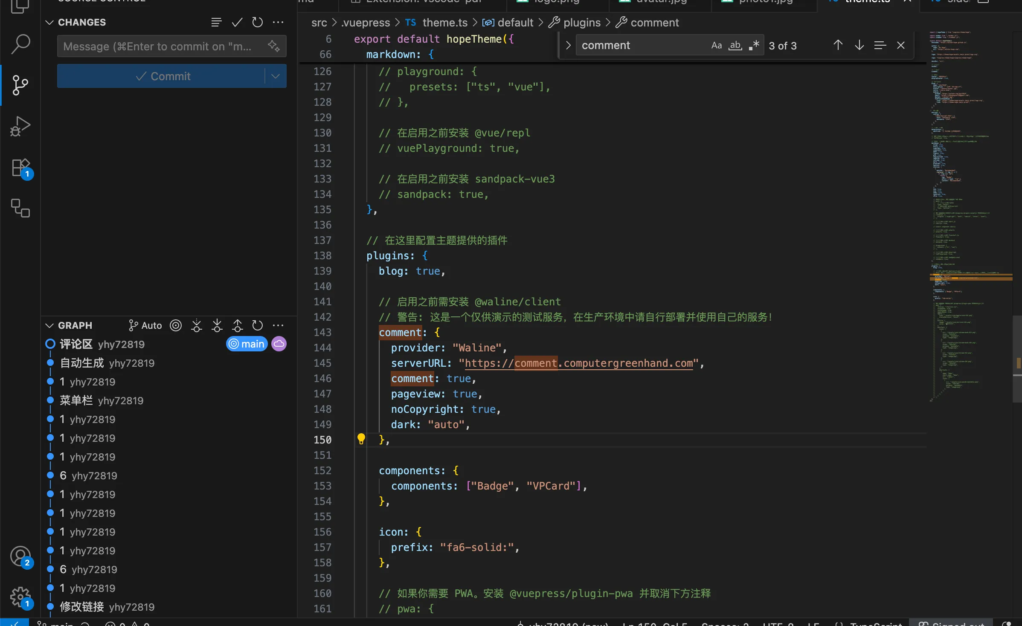The width and height of the screenshot is (1022, 626).
Task: Click the commit checkmark icon in Changes header
Action: click(x=237, y=22)
